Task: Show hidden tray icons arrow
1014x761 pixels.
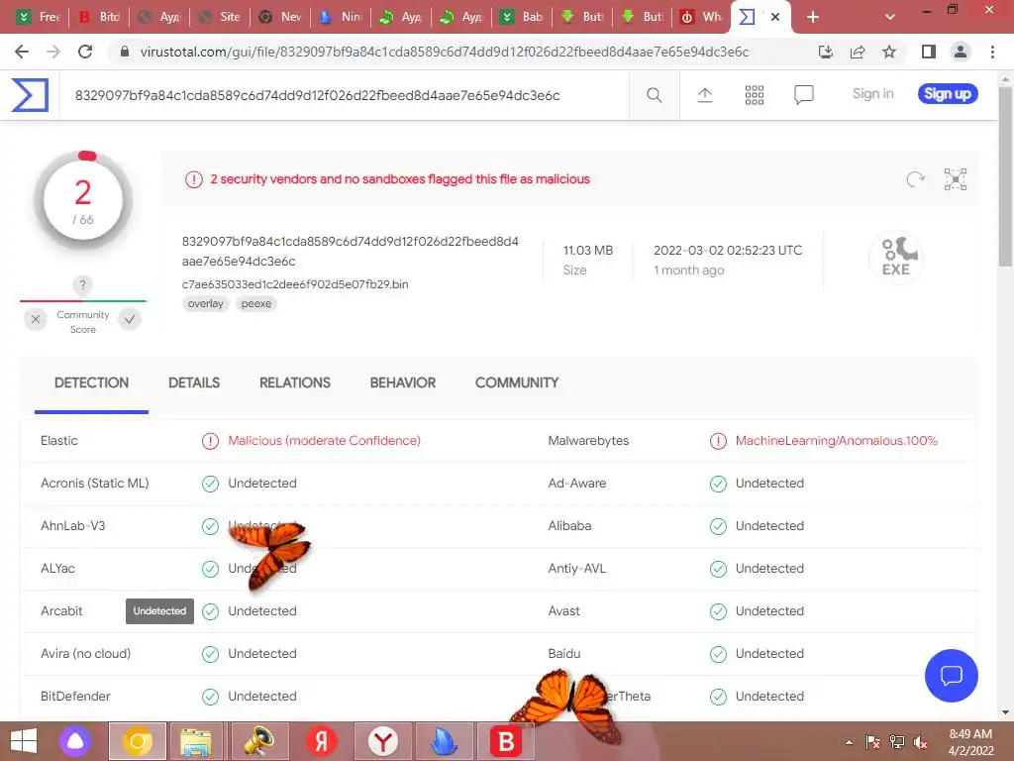Action: coord(849,742)
